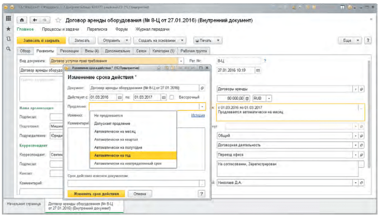Image resolution: width=380 pixels, height=218 pixels.
Task: Click the Отмена button
Action: coord(140,194)
